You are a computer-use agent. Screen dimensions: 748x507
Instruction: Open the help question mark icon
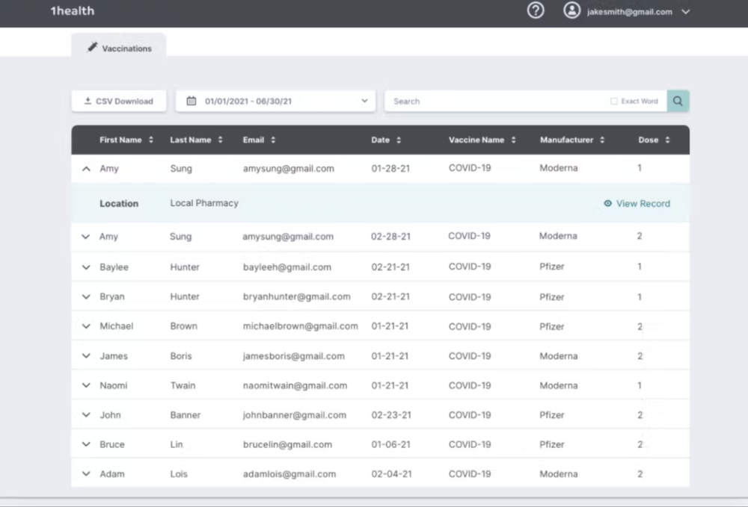pos(536,11)
